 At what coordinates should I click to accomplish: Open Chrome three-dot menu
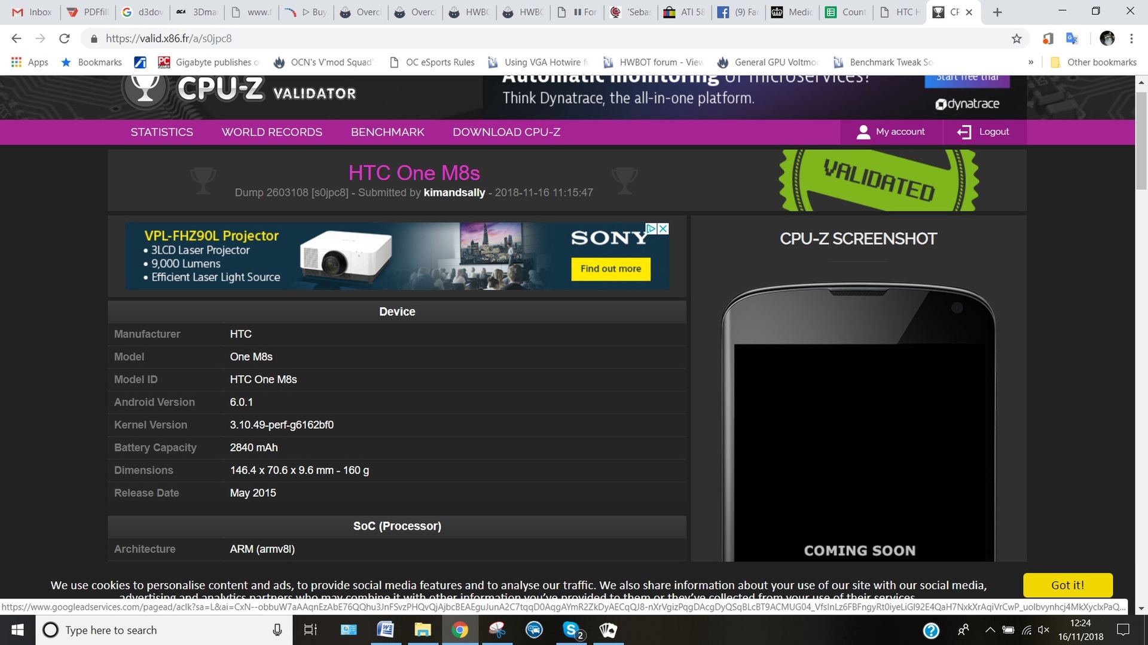pos(1131,38)
